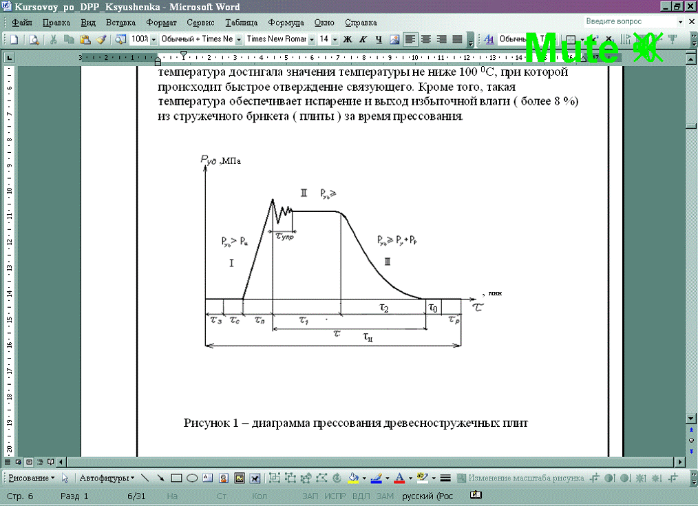This screenshot has height=506, width=698.
Task: Open the Times New Roman font dropdown
Action: [312, 40]
